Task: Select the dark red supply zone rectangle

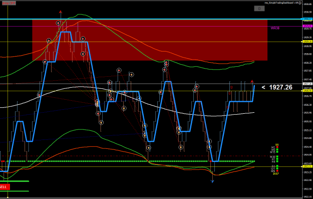Action: (150, 40)
